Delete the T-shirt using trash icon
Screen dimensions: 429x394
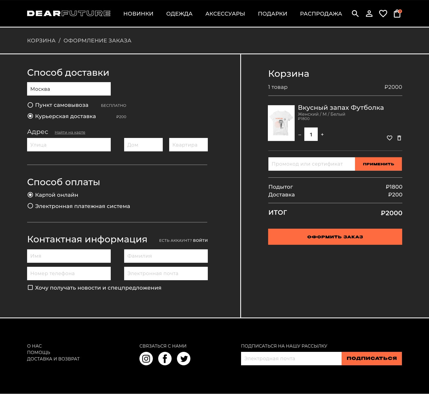pyautogui.click(x=399, y=138)
